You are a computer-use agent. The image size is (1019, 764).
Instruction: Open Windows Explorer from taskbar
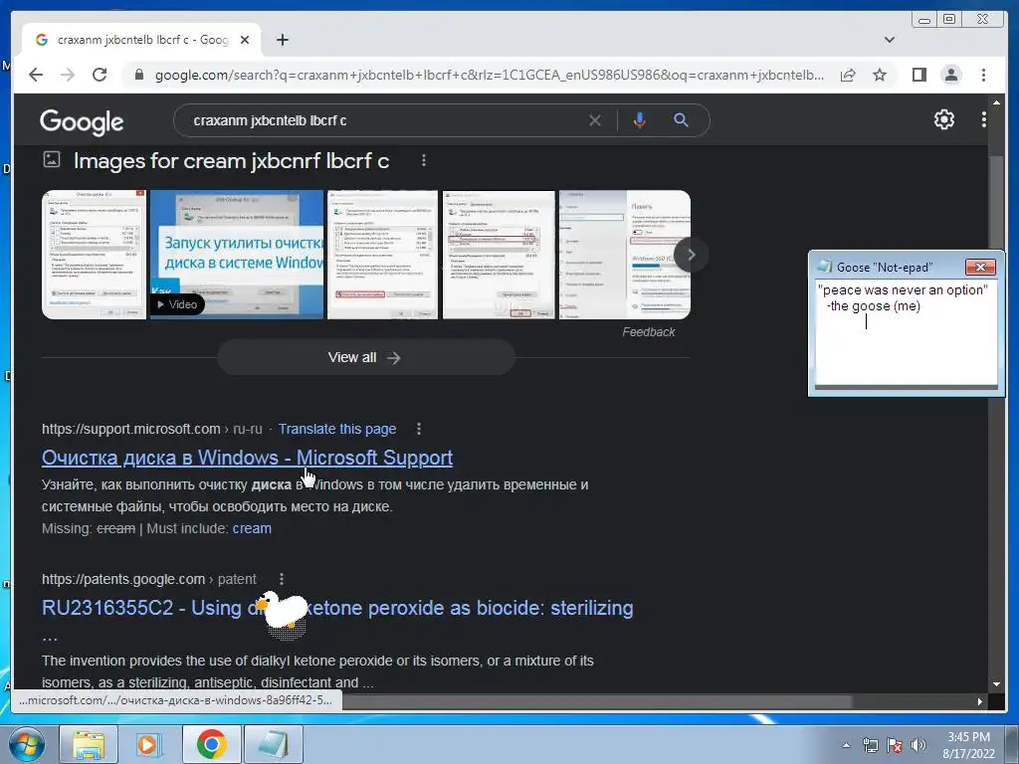(x=89, y=744)
